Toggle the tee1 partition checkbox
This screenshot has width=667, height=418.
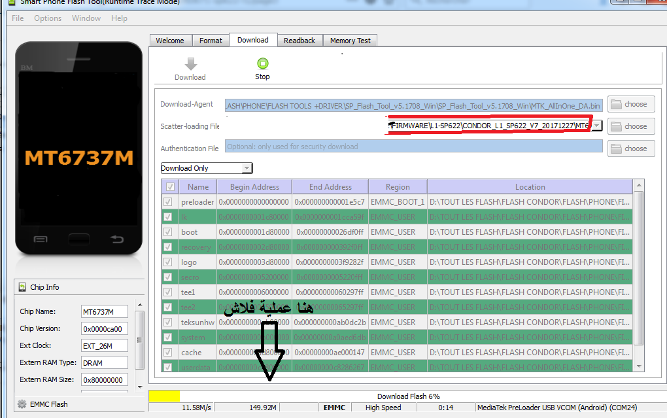(168, 292)
